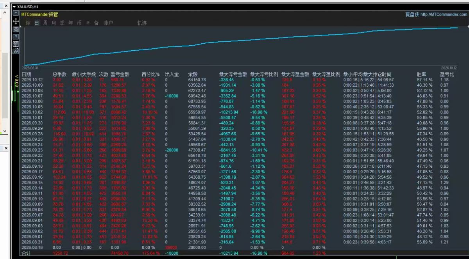Click down arrow of left panel scrollbar

5,131
